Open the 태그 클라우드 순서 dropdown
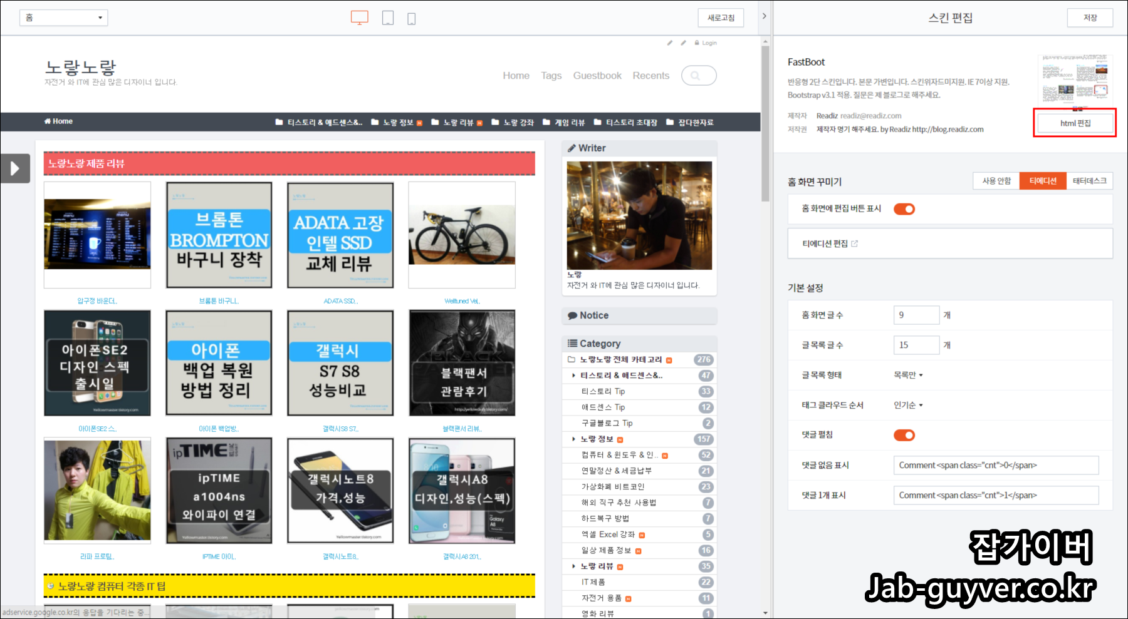Viewport: 1128px width, 619px height. click(x=909, y=405)
